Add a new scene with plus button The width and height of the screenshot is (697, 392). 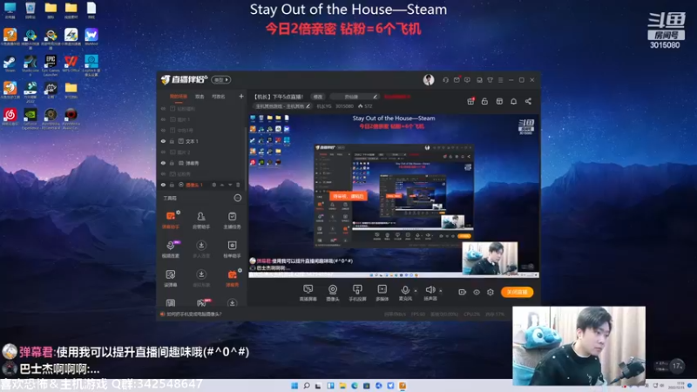pyautogui.click(x=241, y=97)
